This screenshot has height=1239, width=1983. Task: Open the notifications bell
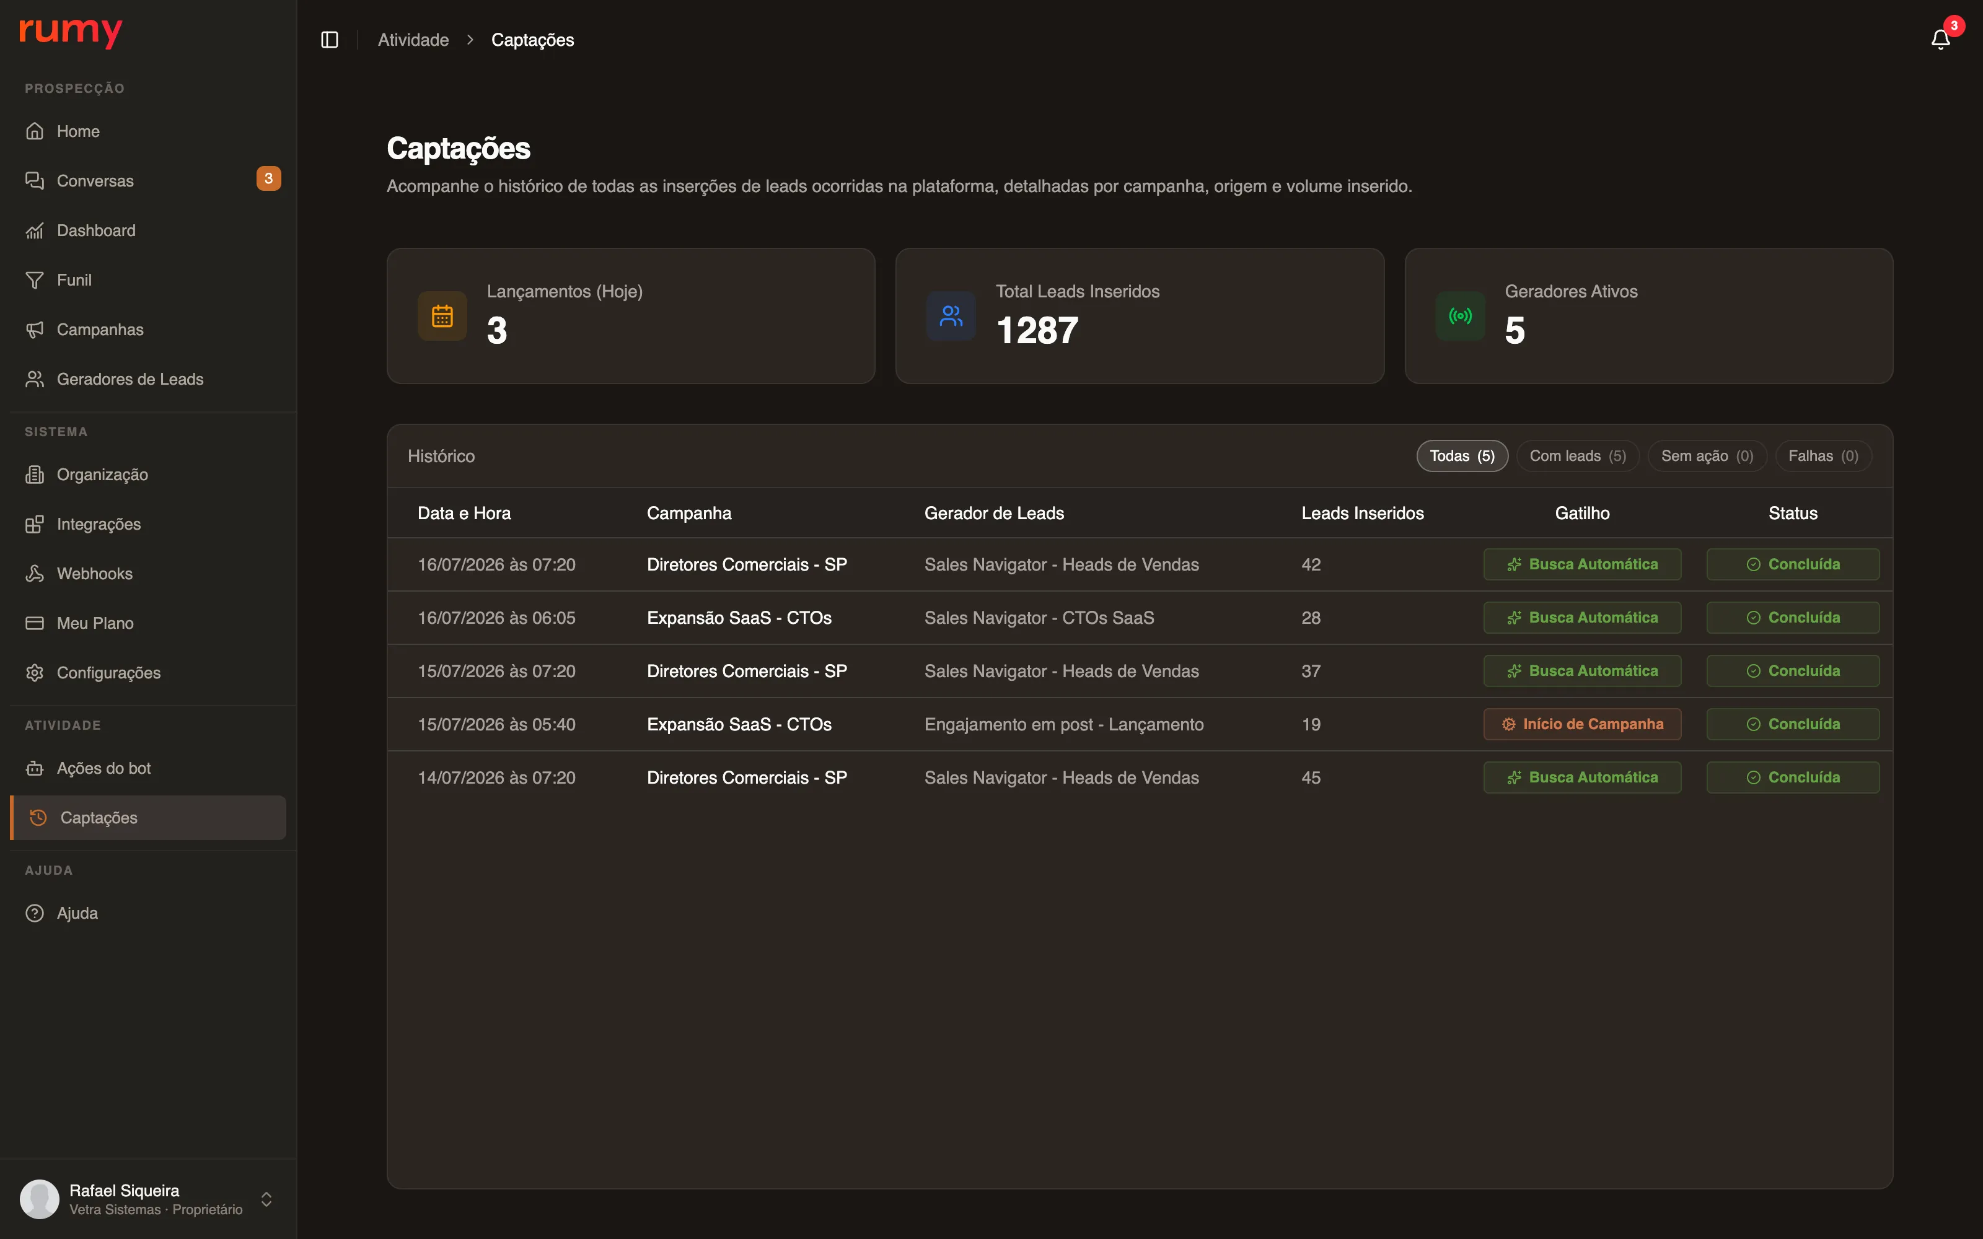(1940, 39)
